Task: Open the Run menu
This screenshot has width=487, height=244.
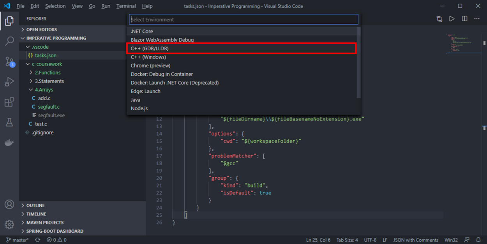Action: (106, 6)
